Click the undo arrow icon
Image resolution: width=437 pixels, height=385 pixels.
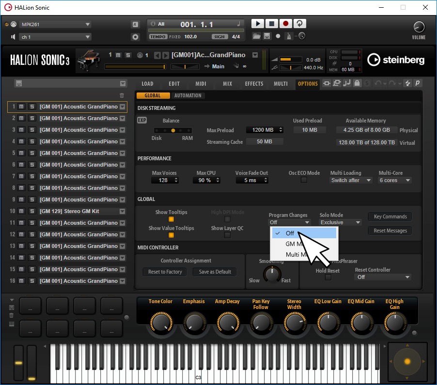[378, 83]
